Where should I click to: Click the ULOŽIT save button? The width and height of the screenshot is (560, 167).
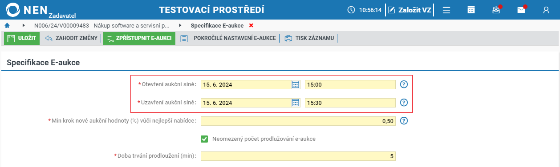click(22, 38)
